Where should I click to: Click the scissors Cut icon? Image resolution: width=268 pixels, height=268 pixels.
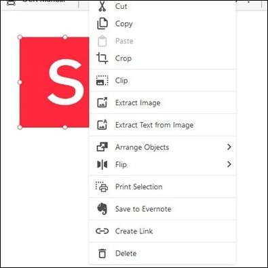point(102,6)
